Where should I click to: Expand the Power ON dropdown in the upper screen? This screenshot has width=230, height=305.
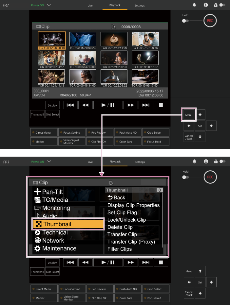coord(49,5)
